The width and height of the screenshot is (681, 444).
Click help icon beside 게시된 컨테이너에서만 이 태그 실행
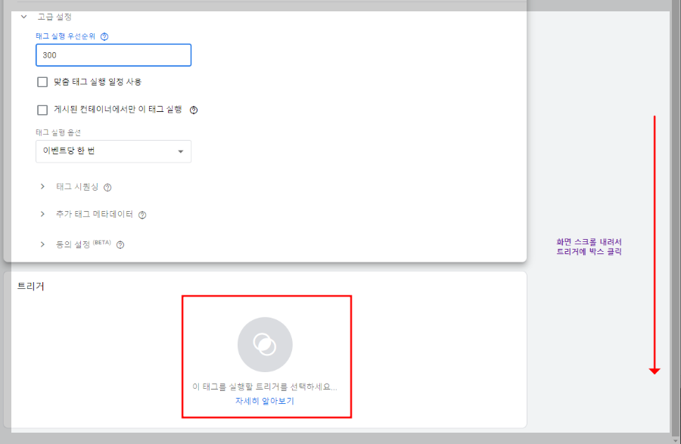[x=193, y=110]
